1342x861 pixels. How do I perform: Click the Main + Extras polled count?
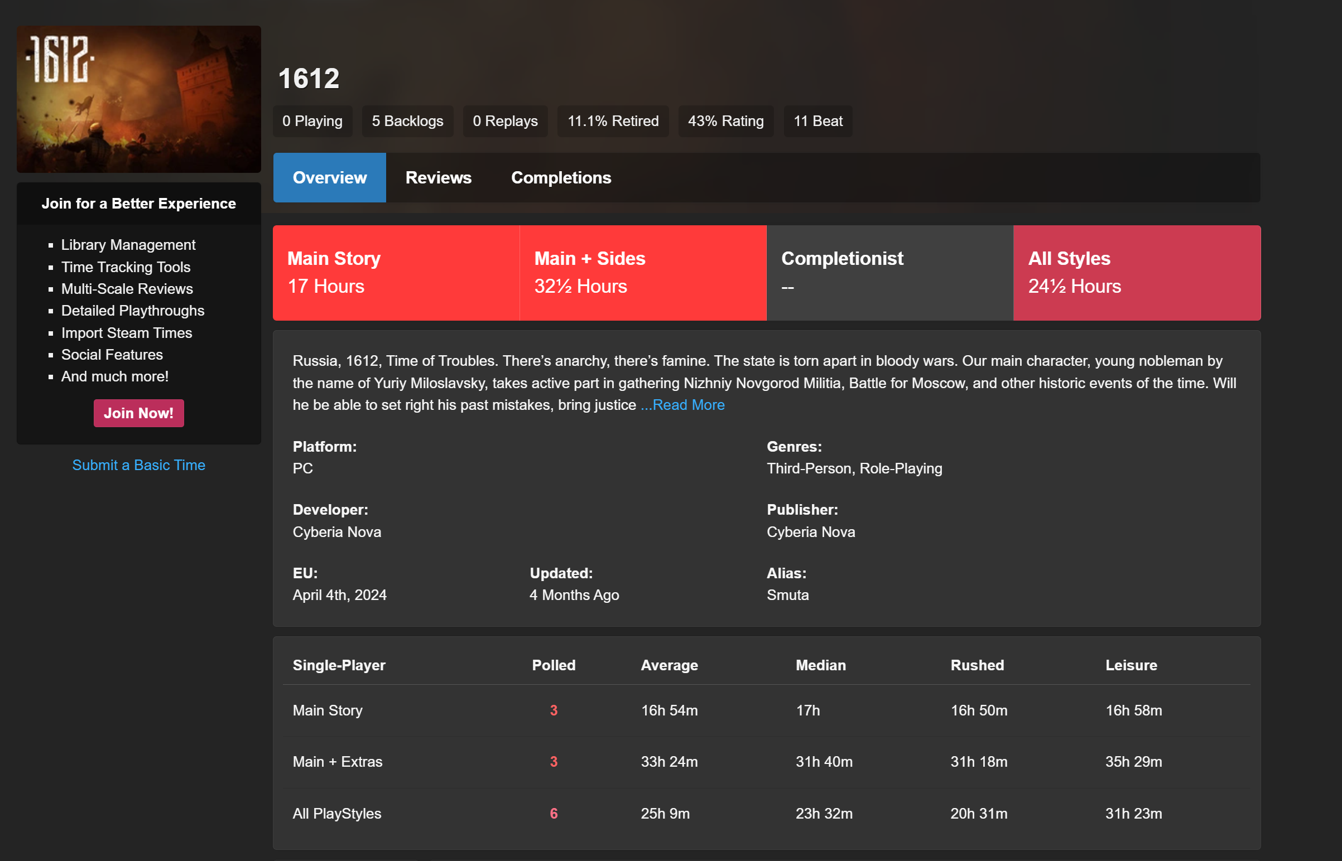[553, 762]
